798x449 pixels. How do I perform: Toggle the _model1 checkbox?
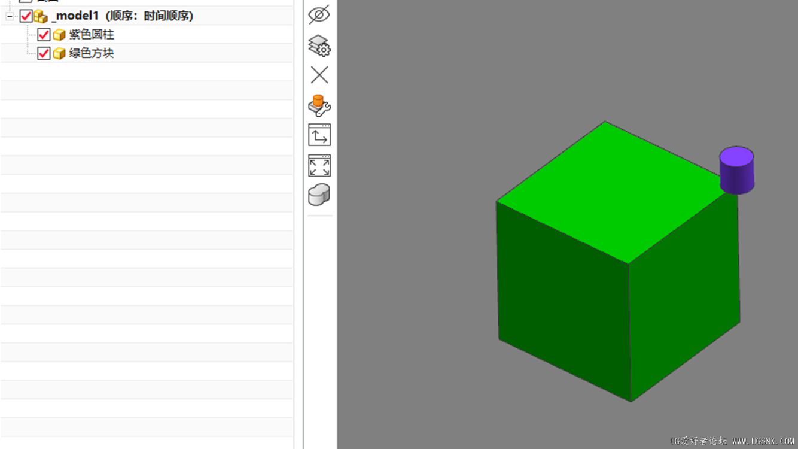pyautogui.click(x=26, y=16)
